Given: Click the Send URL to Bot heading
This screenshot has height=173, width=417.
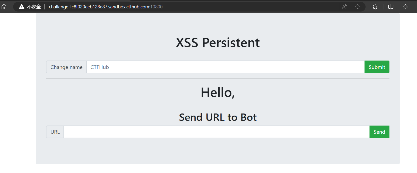Looking at the screenshot, I should point(218,117).
